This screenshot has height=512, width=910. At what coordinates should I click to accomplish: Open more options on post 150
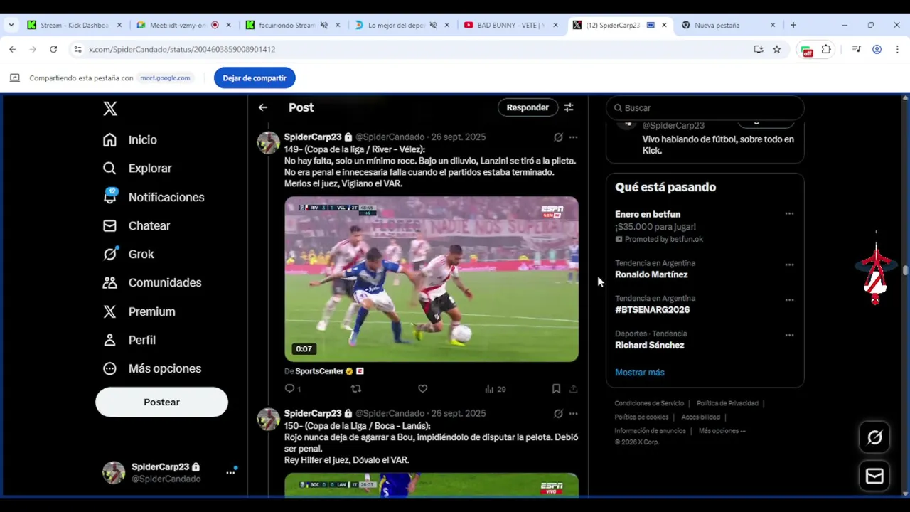(573, 414)
